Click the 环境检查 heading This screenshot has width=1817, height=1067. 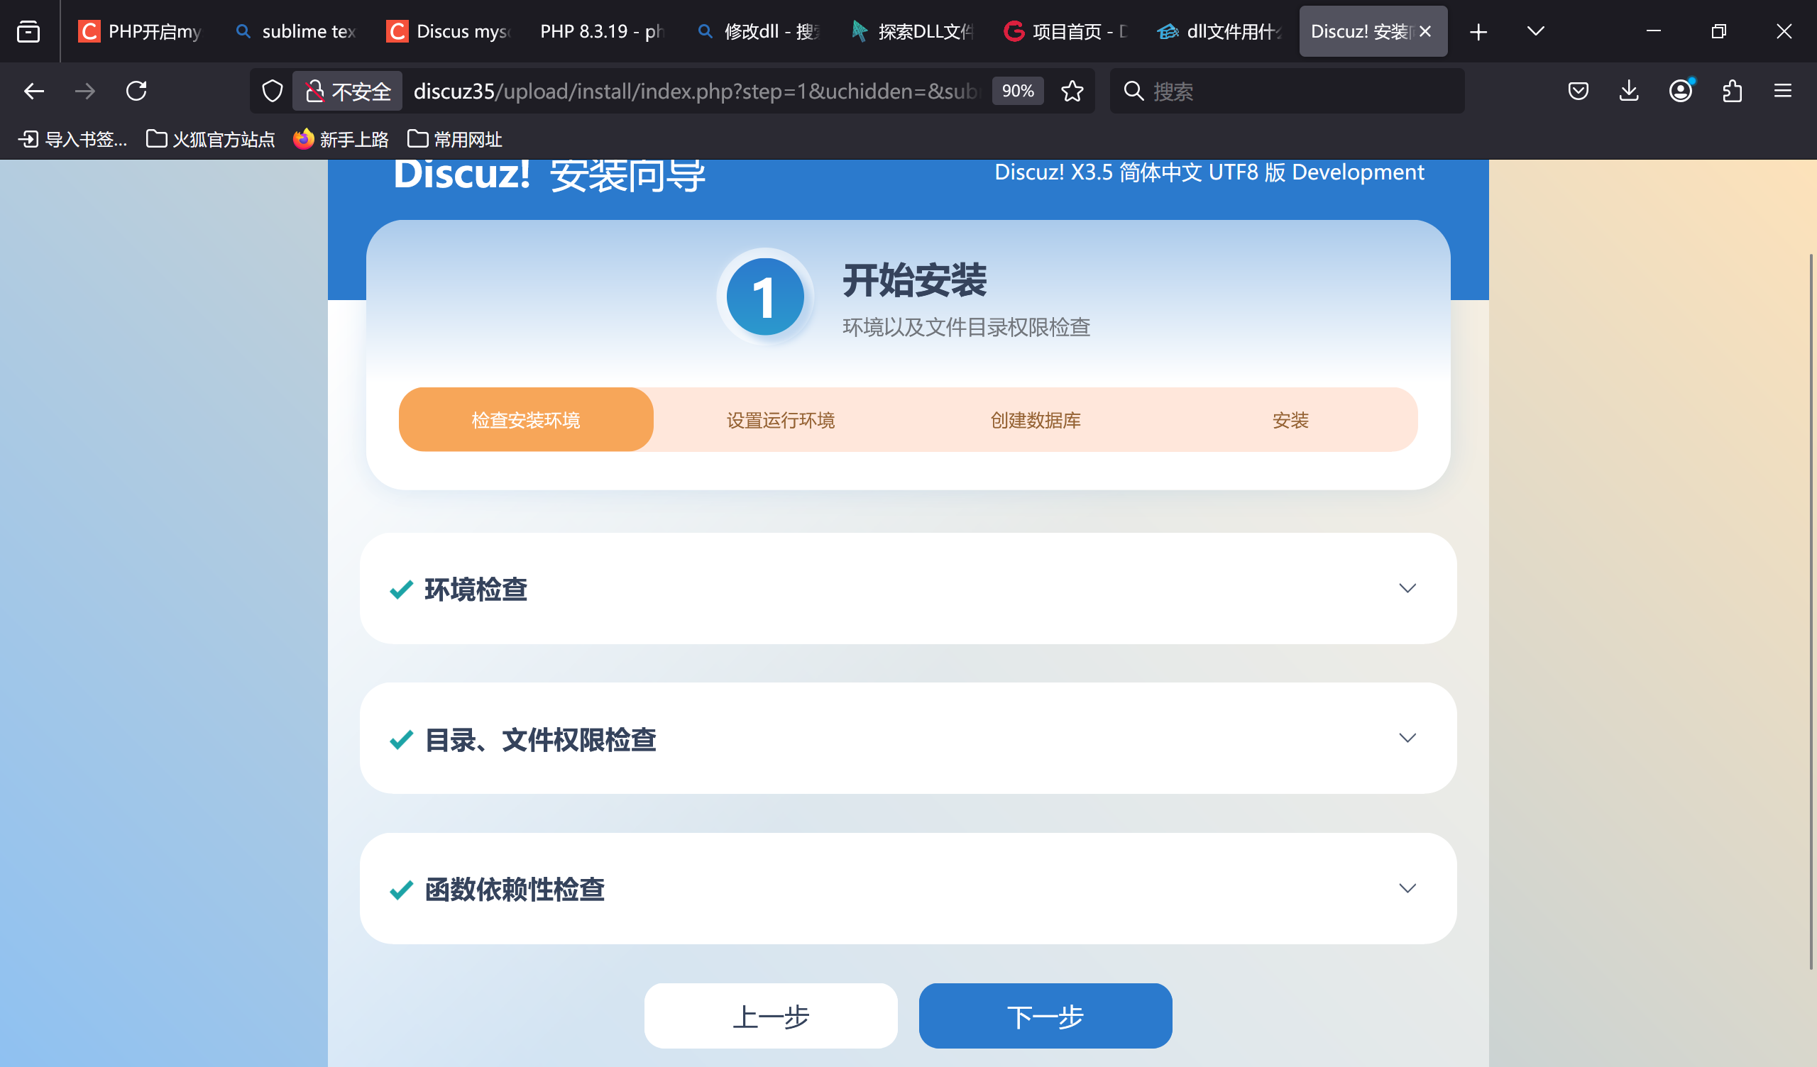[476, 589]
